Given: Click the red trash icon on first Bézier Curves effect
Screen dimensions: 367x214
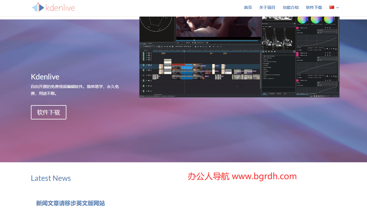Looking at the screenshot, I should pos(337,28).
